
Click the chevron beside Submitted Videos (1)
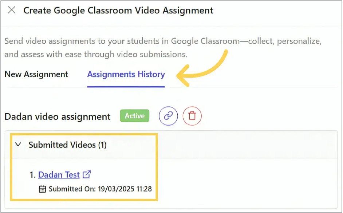tap(18, 145)
